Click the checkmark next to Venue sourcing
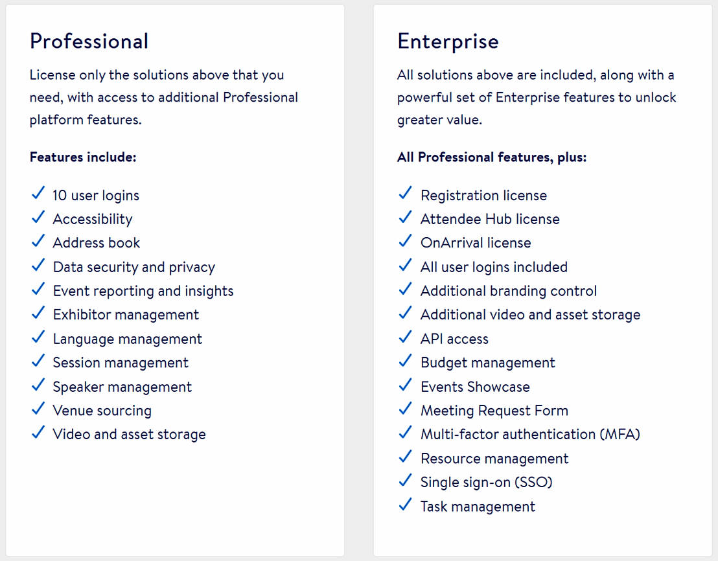Image resolution: width=718 pixels, height=561 pixels. click(x=38, y=409)
